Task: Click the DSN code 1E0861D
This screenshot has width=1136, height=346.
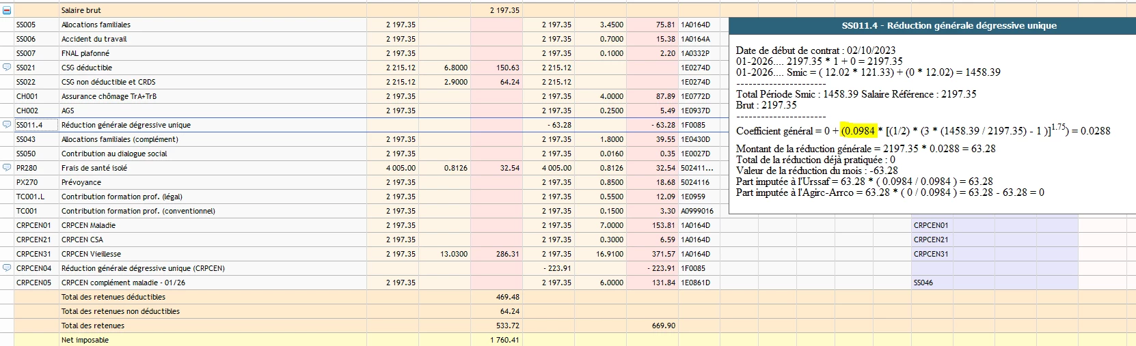Action: (695, 283)
